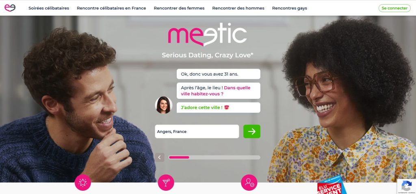Open Rencontre célibataires en France
The height and width of the screenshot is (194, 416).
tap(111, 8)
